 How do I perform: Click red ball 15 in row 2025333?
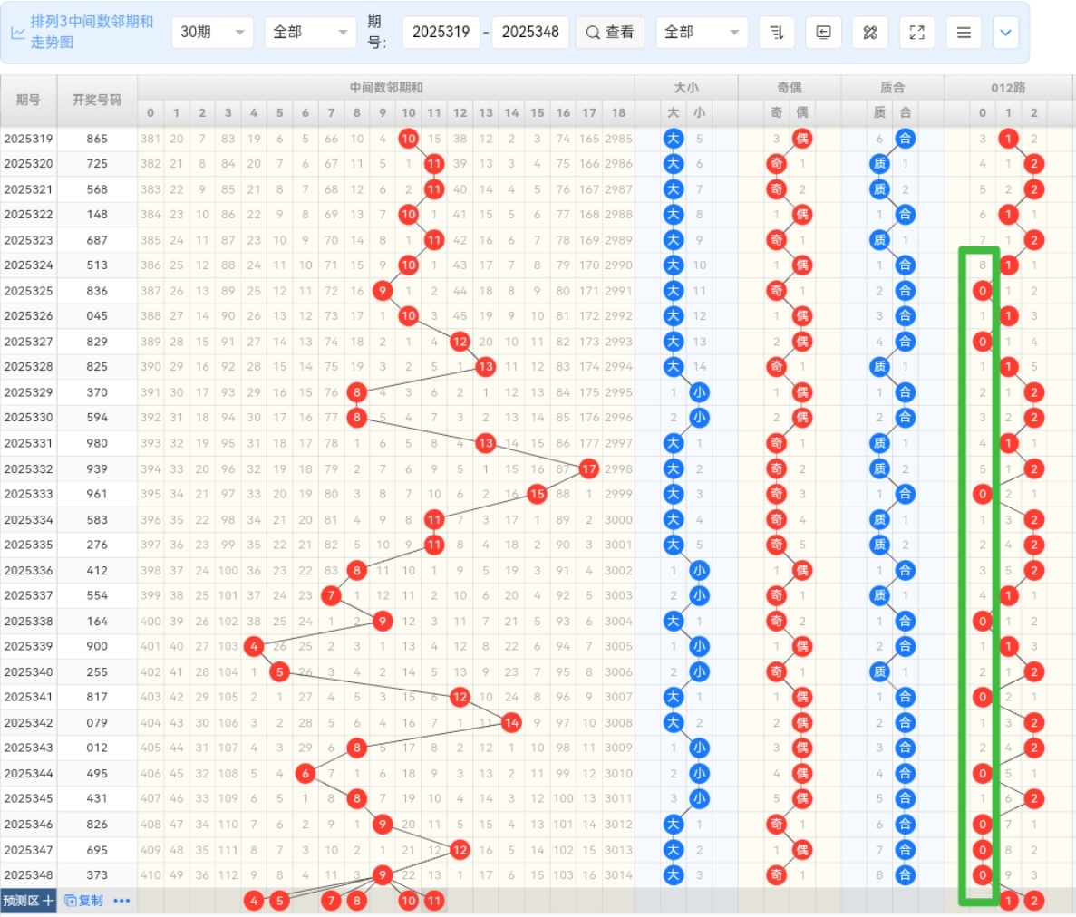pyautogui.click(x=538, y=494)
